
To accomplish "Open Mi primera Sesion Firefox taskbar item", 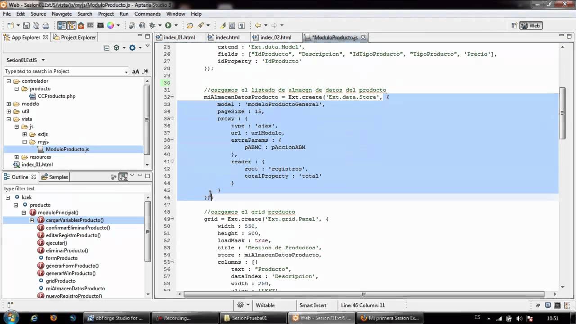I will pos(389,318).
